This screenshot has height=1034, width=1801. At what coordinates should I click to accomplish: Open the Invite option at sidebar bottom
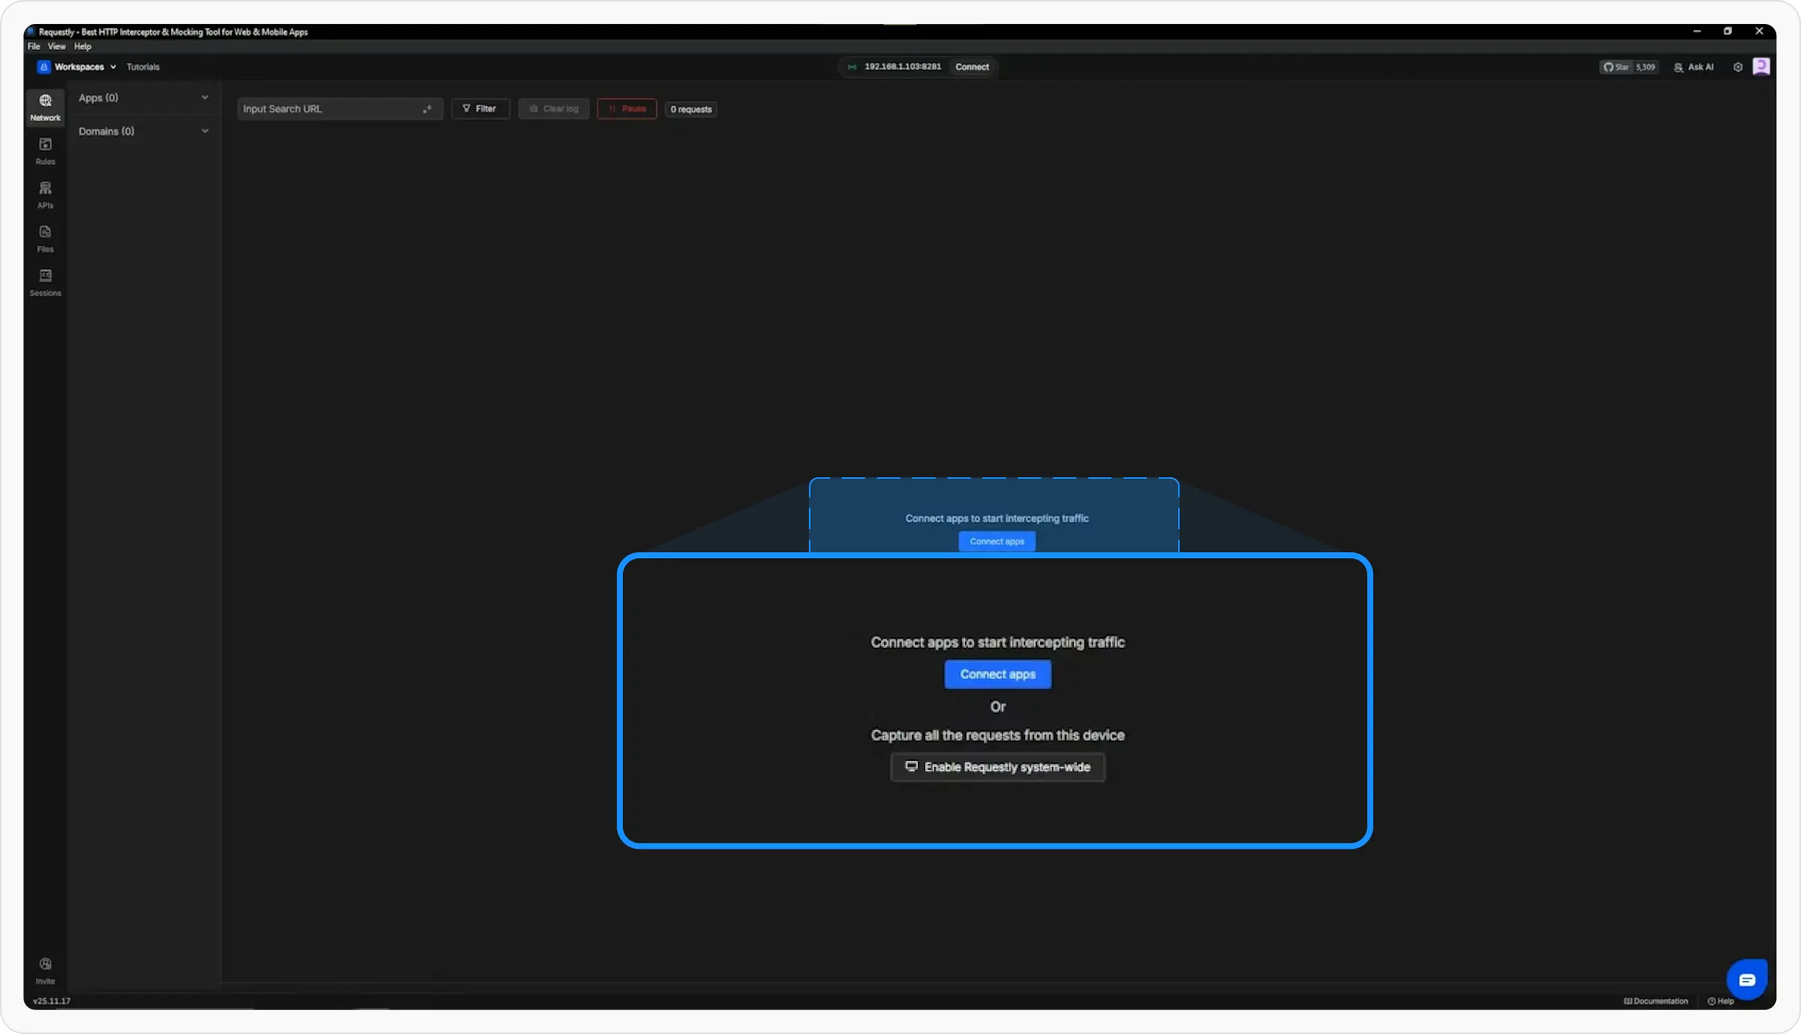point(45,969)
